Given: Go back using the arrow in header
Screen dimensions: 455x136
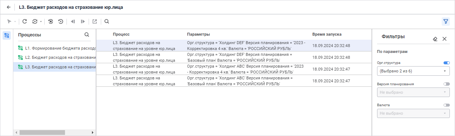Looking at the screenshot, I should pos(8,7).
